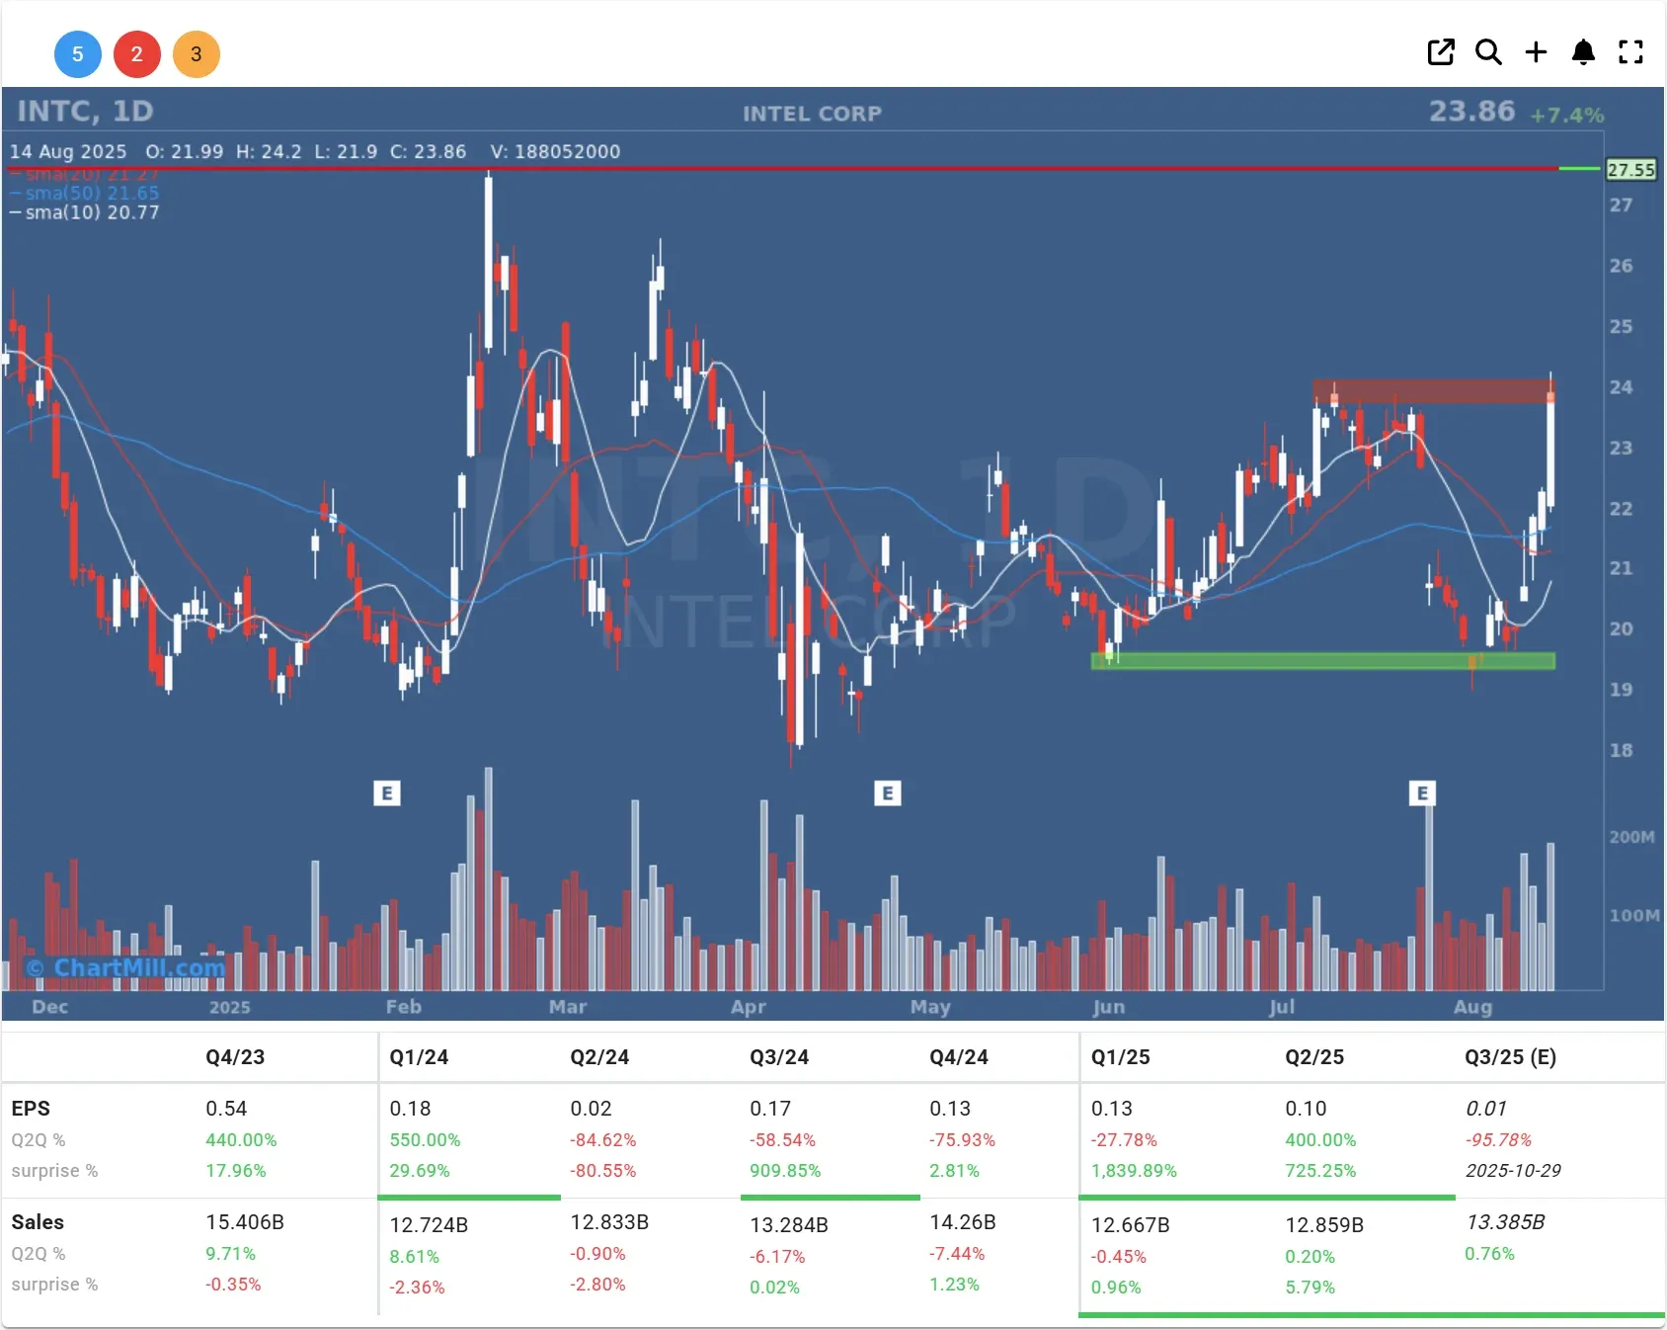1667x1330 pixels.
Task: Click the estimated sales 13.385B
Action: (1506, 1222)
